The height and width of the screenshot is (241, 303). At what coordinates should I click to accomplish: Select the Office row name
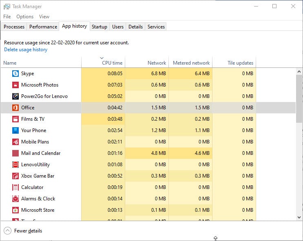pyautogui.click(x=28, y=108)
